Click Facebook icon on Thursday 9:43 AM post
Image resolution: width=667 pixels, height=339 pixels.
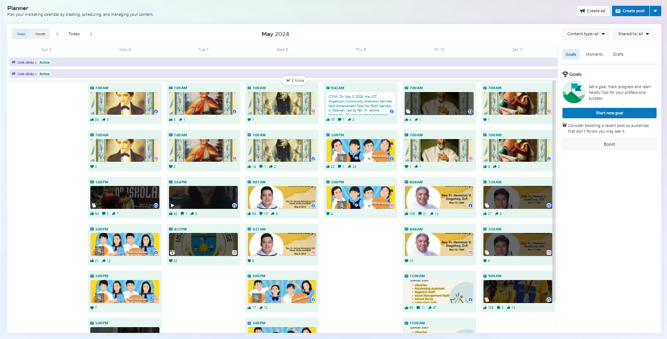(392, 111)
